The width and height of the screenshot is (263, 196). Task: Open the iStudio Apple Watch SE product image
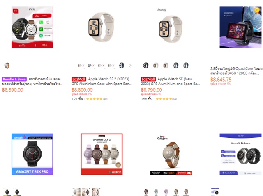(171, 27)
